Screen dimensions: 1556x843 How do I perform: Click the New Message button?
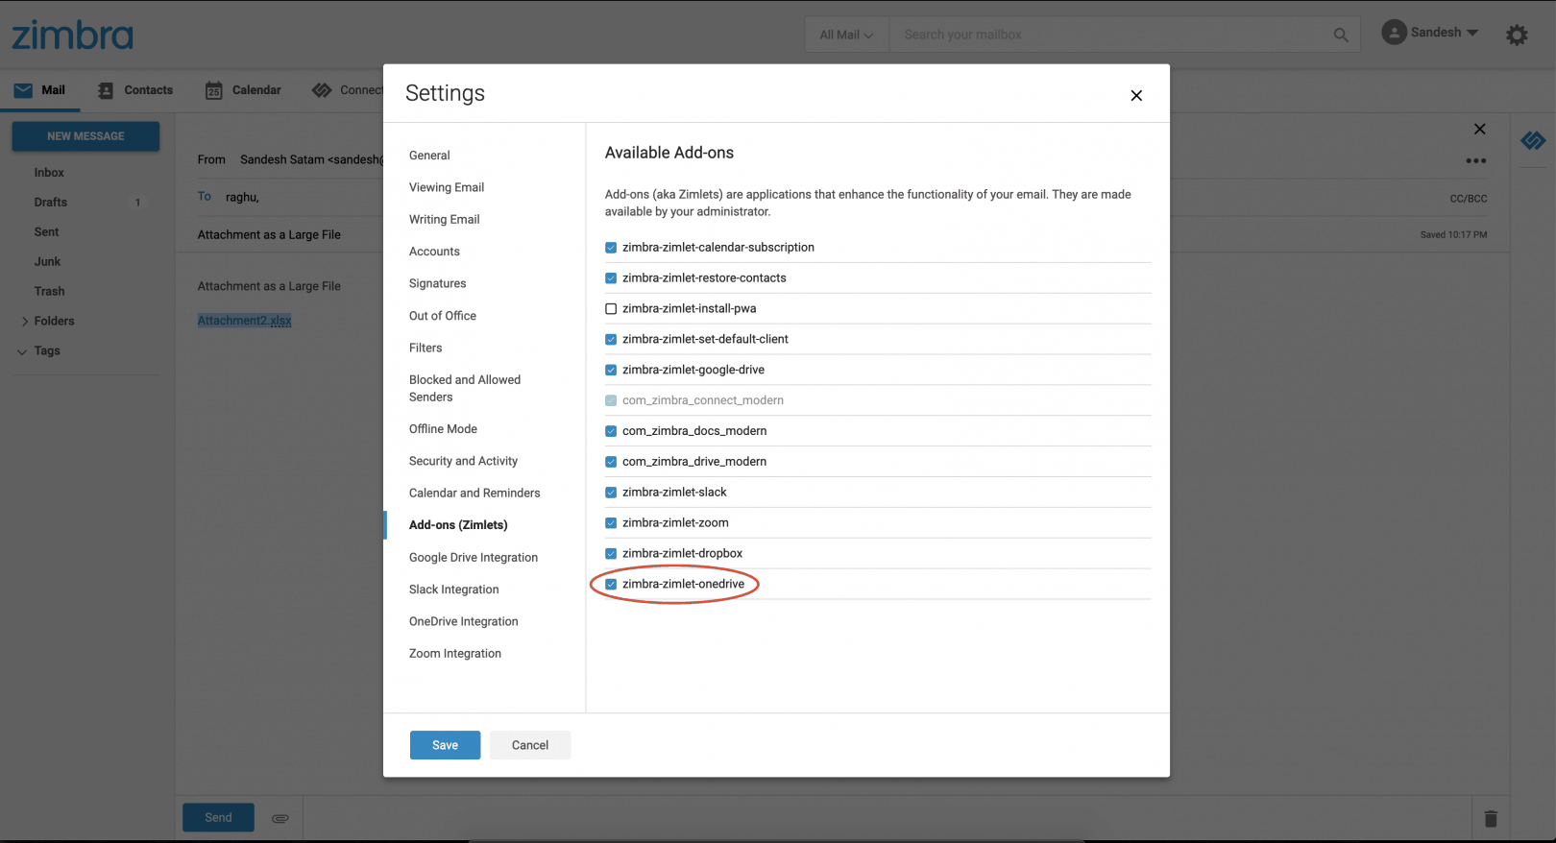85,136
